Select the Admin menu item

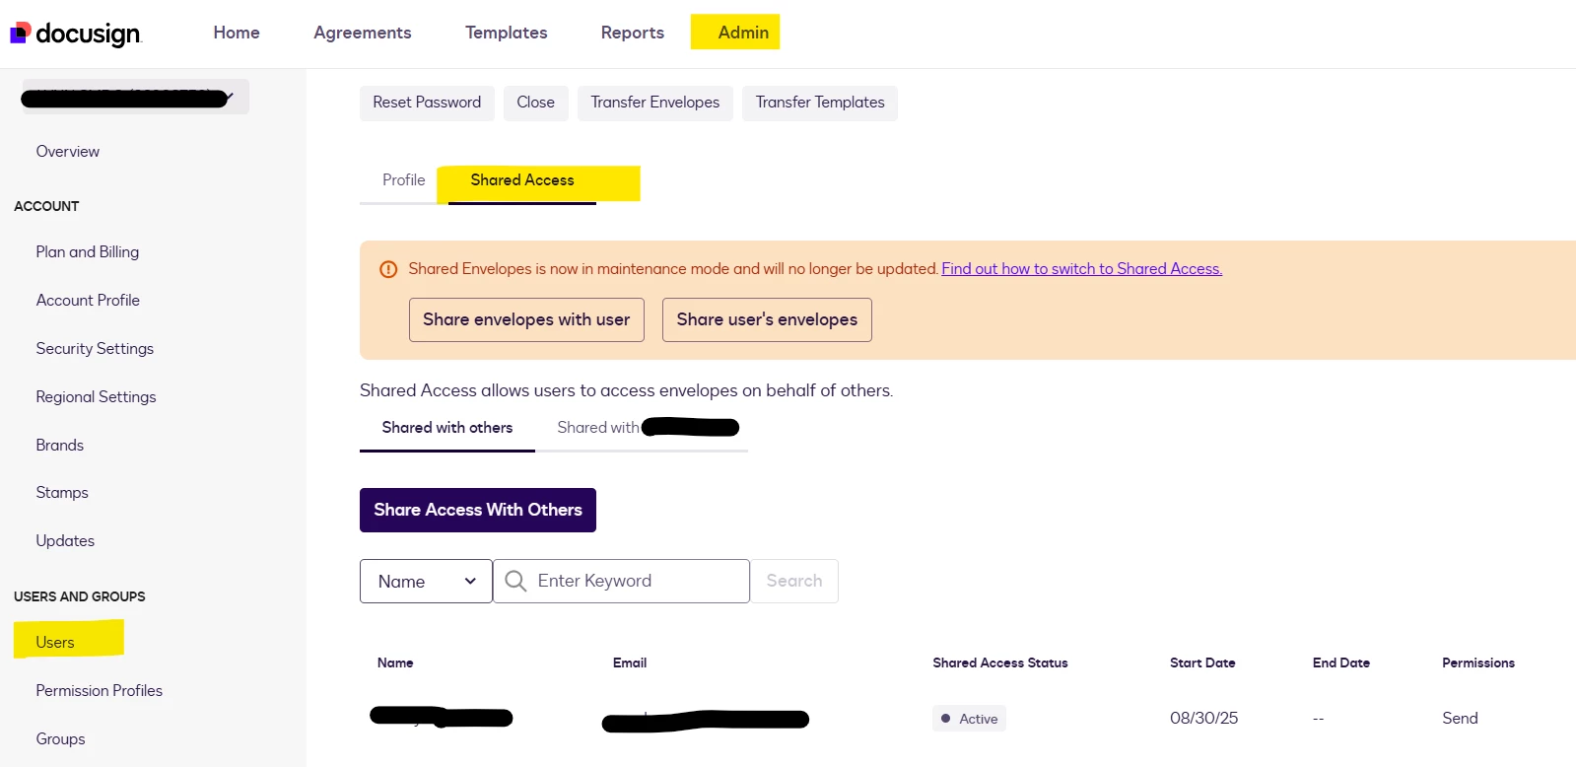point(743,33)
